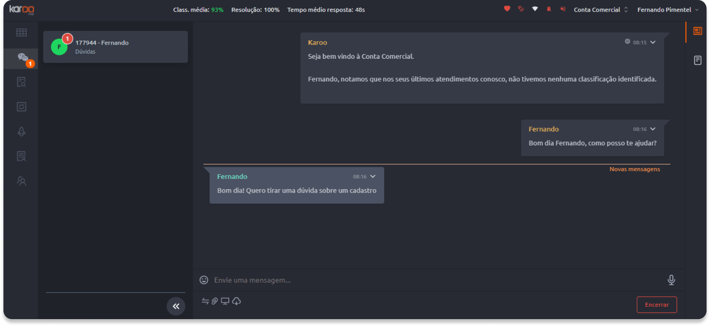Select the 177944 - Fernando conversation
Image resolution: width=710 pixels, height=326 pixels.
click(116, 47)
